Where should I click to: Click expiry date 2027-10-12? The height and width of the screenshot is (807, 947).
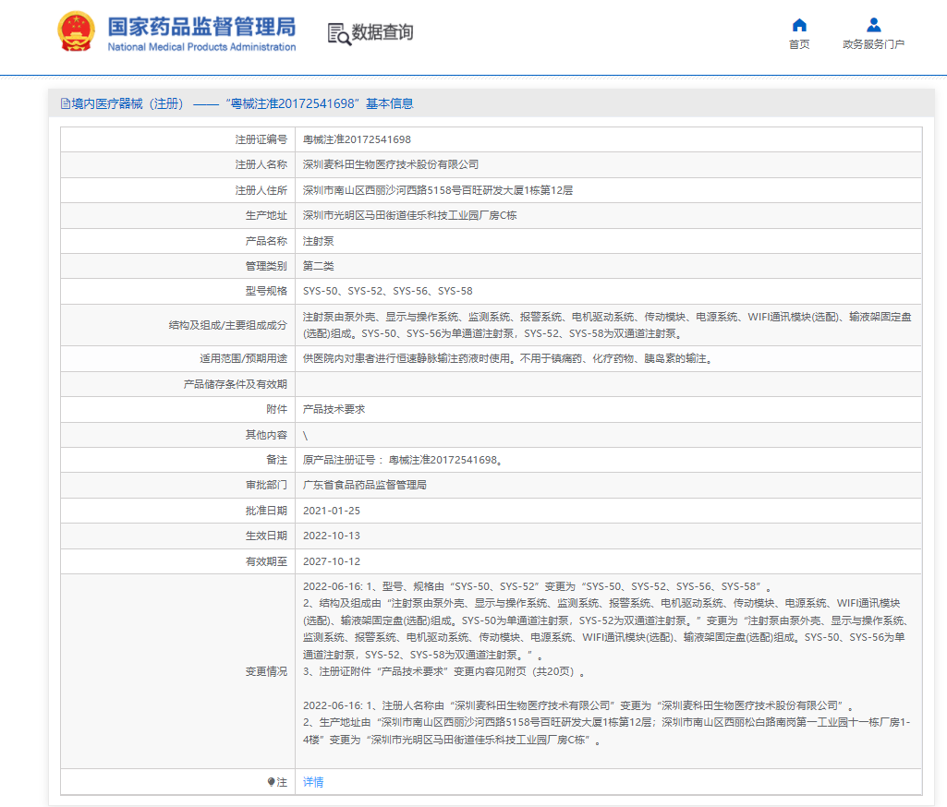tap(331, 561)
